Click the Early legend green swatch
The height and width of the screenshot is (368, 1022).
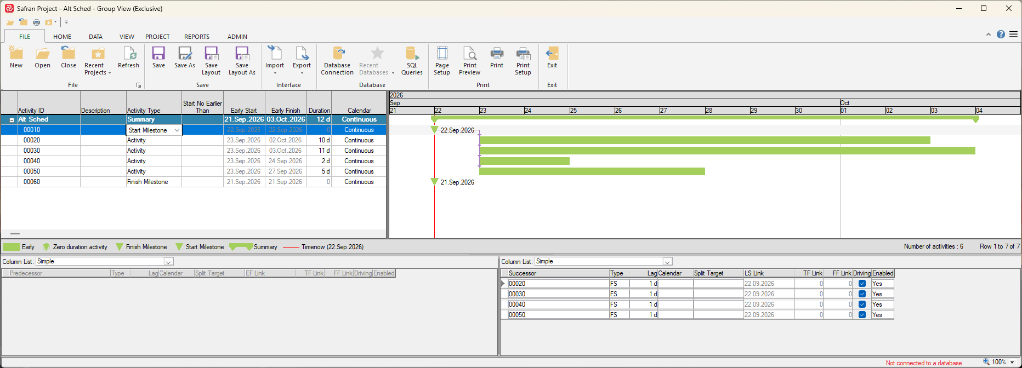tap(12, 247)
